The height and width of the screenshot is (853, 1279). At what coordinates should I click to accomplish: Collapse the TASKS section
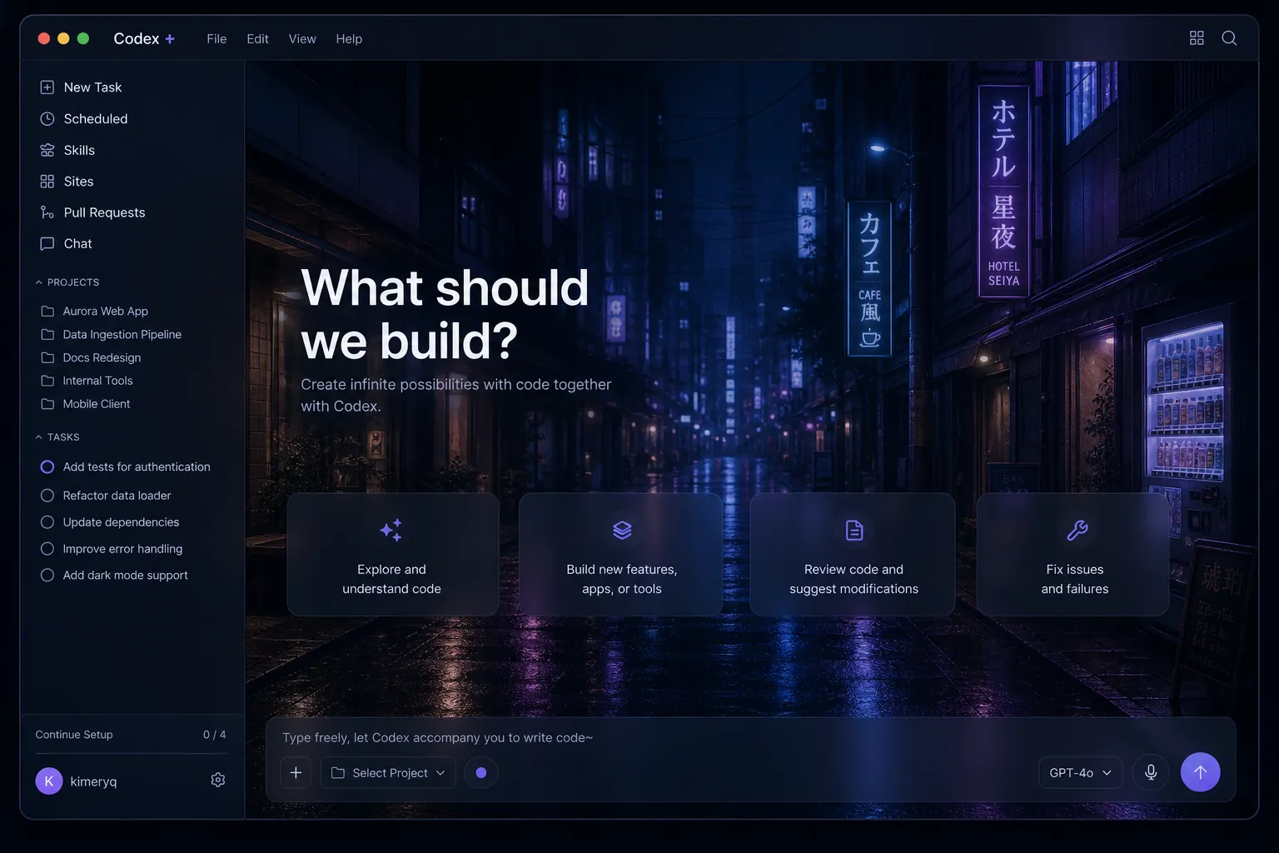57,437
